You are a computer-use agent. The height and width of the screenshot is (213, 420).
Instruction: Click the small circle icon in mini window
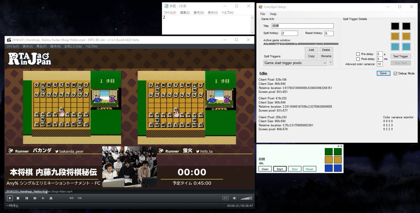coord(338,146)
